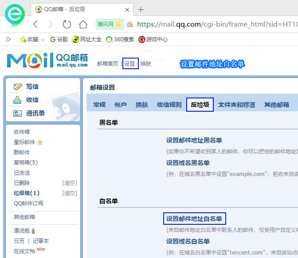Open the browser home page icon
The width and height of the screenshot is (298, 258).
point(83,24)
